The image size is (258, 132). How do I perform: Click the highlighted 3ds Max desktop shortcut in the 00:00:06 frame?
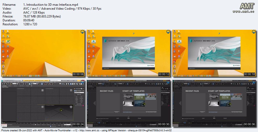(8, 41)
